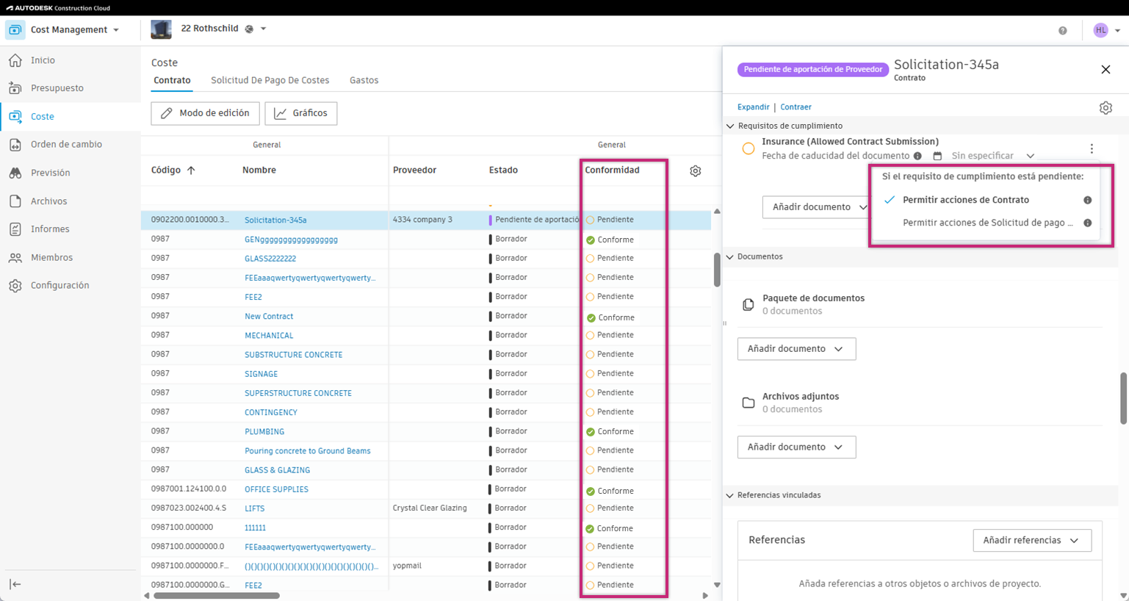Open the OFFICE SUPPLIES contract link
The height and width of the screenshot is (601, 1129).
(276, 489)
